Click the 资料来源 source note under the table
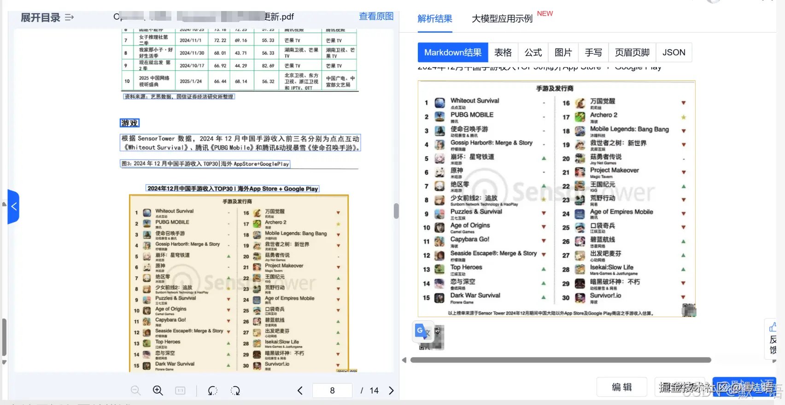This screenshot has height=405, width=785. [x=179, y=97]
